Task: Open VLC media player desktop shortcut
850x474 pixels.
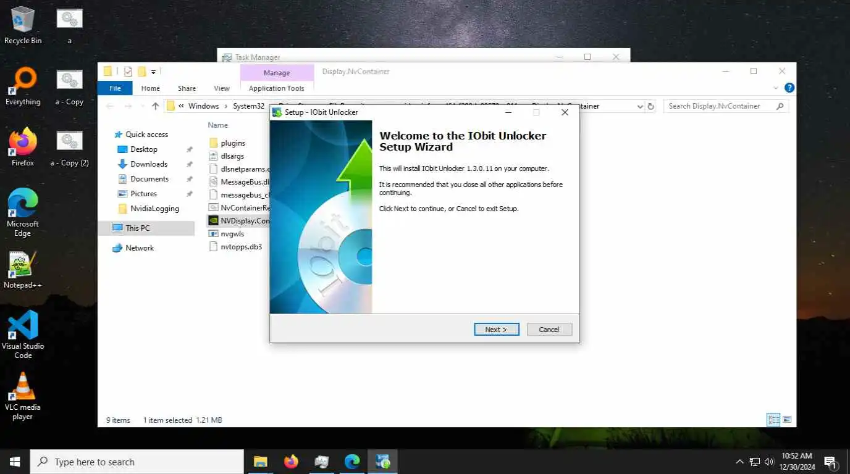Action: (x=23, y=396)
